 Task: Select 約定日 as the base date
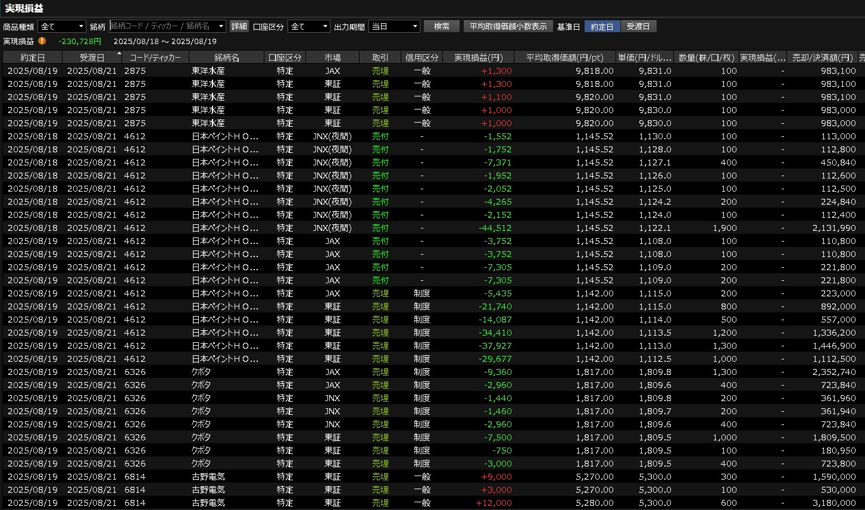coord(602,27)
